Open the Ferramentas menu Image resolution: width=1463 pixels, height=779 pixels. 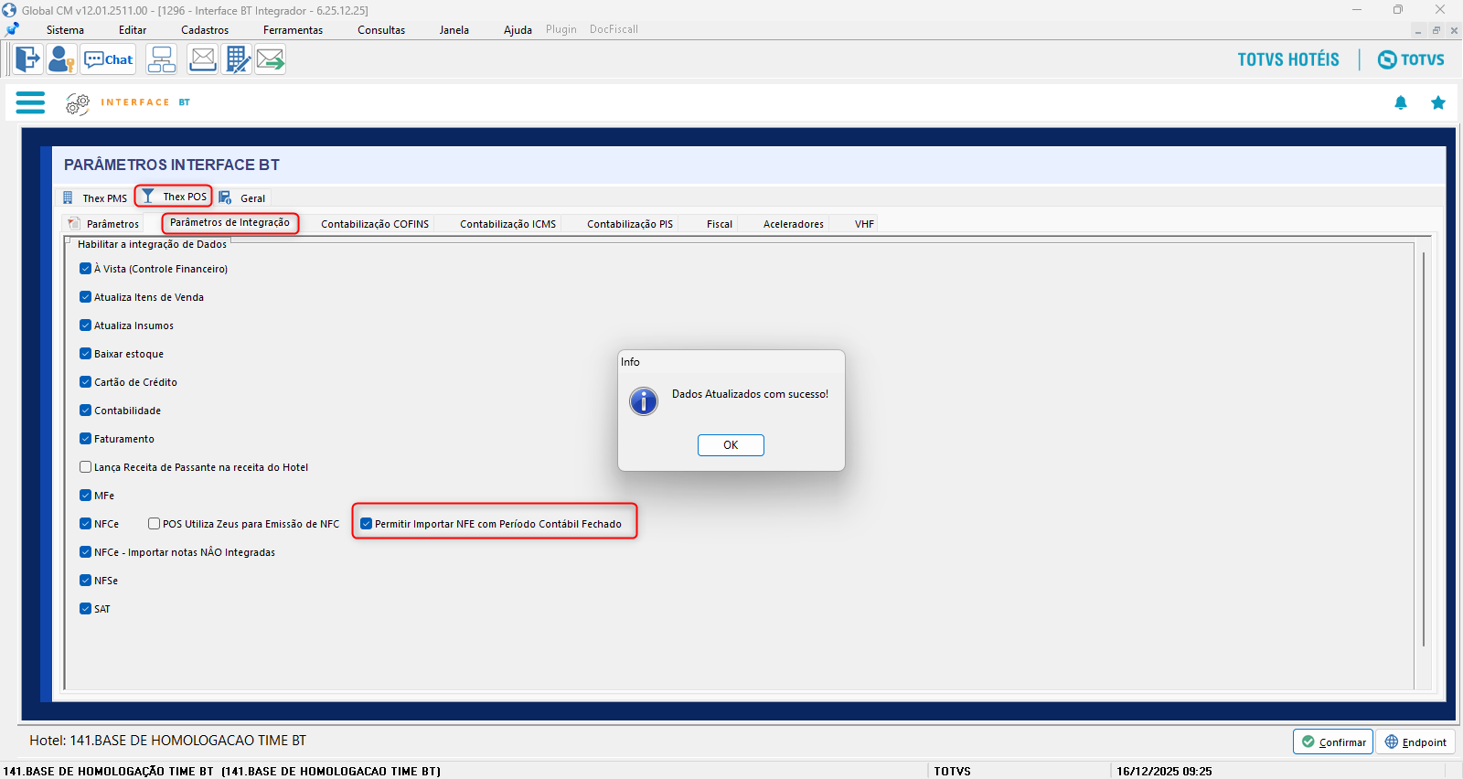click(293, 30)
